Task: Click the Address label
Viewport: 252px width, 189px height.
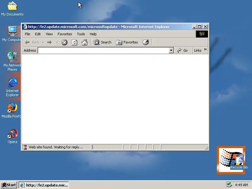Action: [x=30, y=50]
